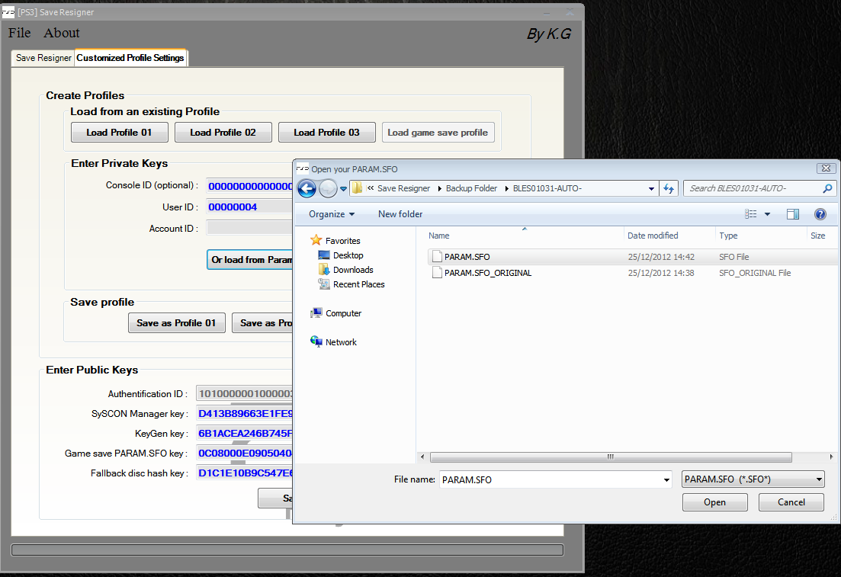
Task: Open the view options dropdown arrow
Action: point(768,214)
